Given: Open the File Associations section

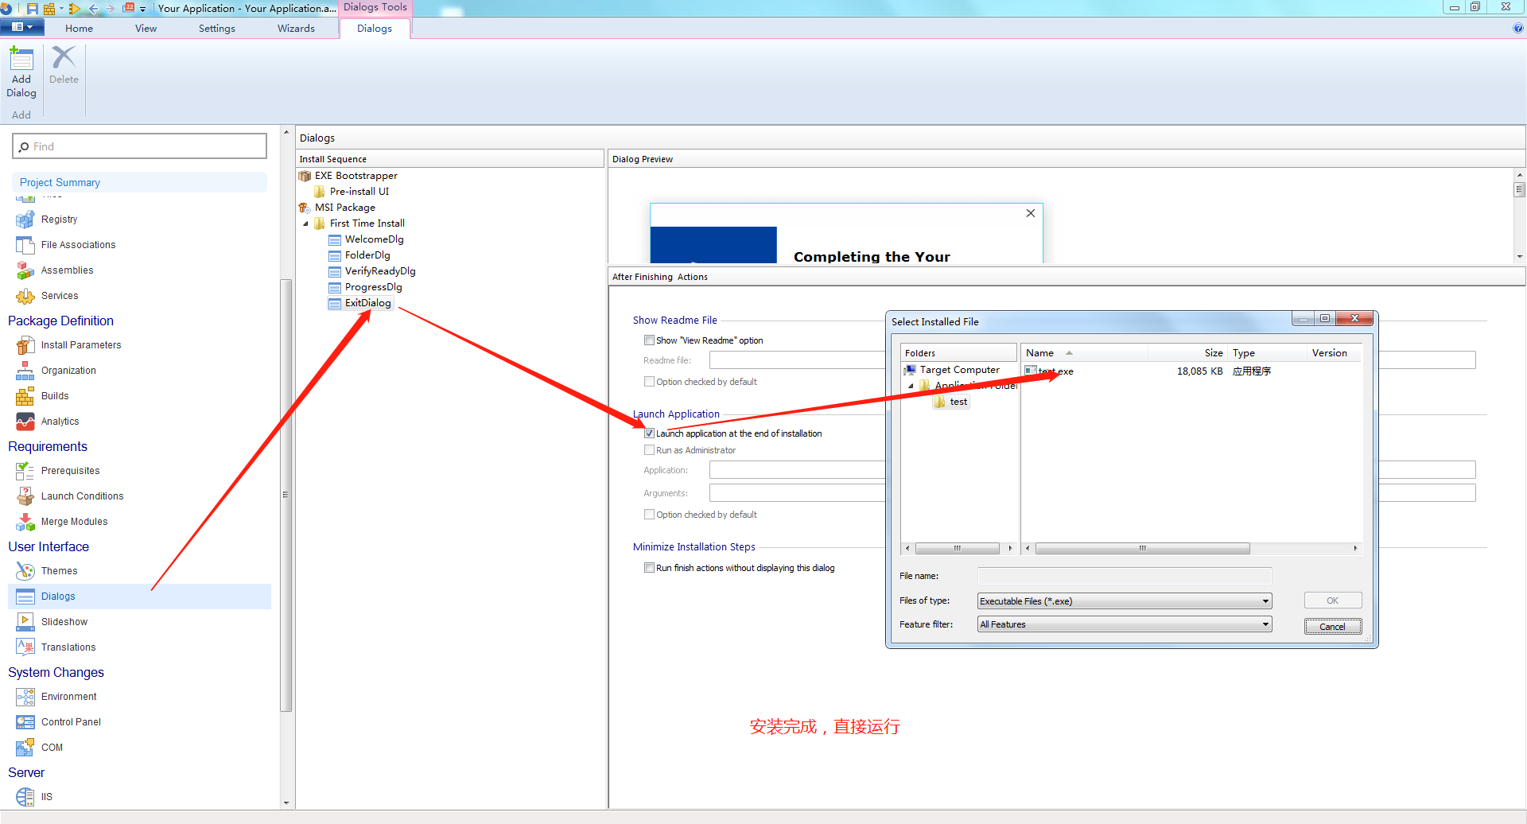Looking at the screenshot, I should [77, 244].
